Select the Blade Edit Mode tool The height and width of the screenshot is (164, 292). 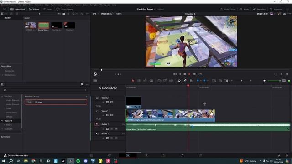(x=151, y=81)
